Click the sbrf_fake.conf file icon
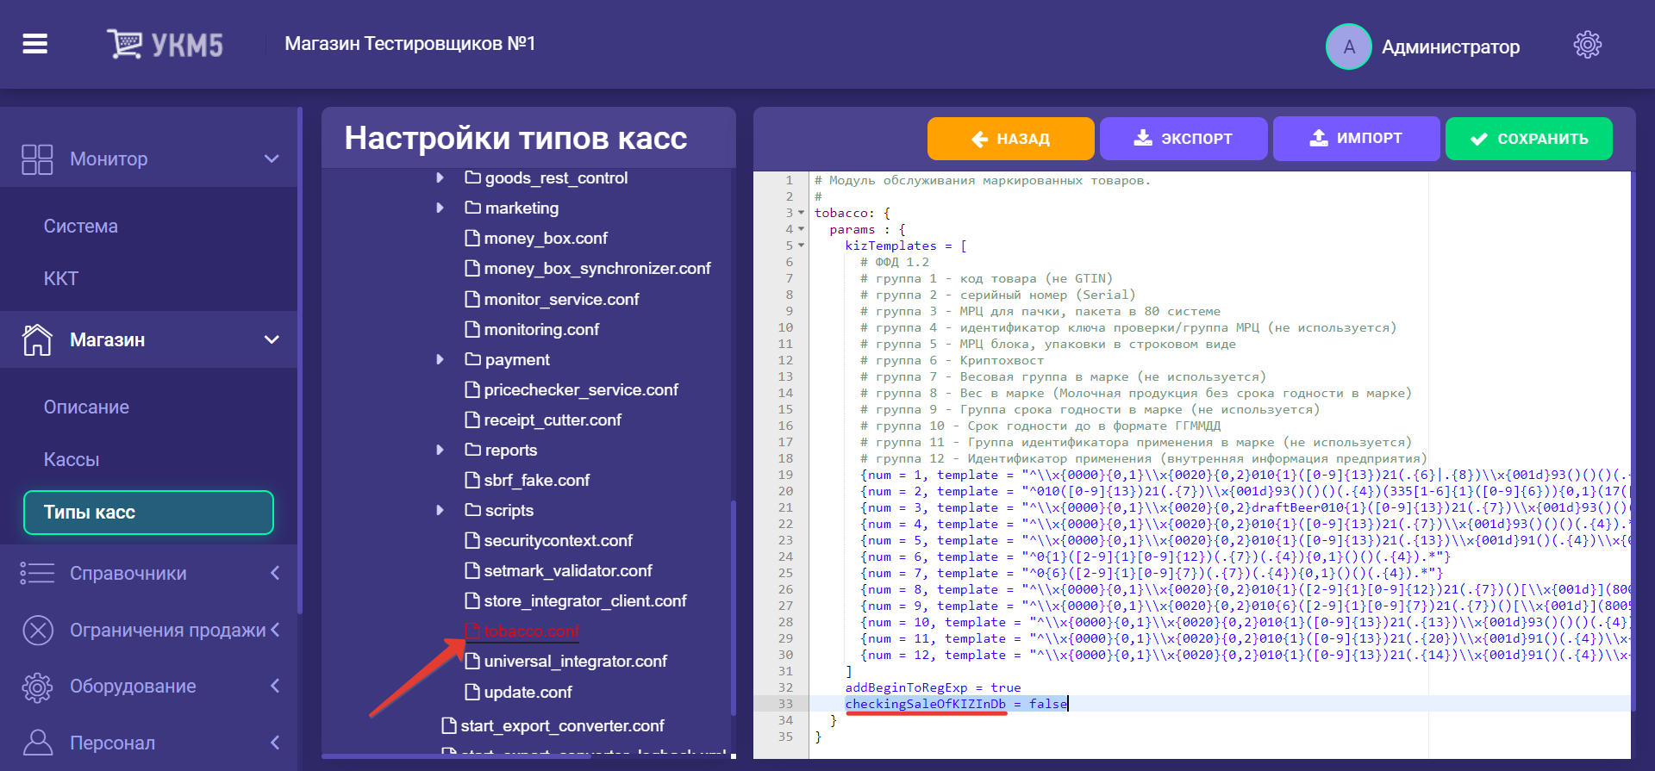 pyautogui.click(x=472, y=480)
